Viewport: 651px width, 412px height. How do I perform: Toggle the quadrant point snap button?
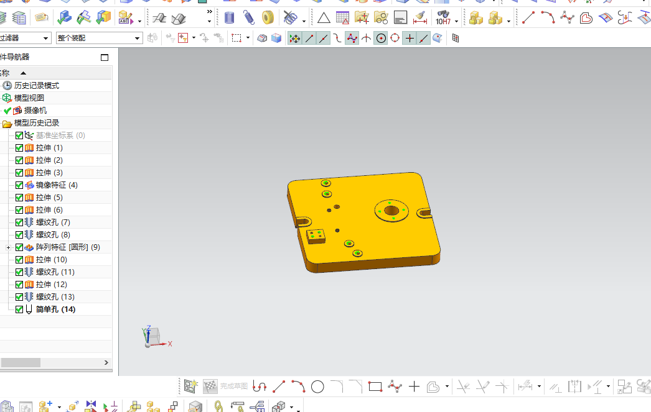coord(395,38)
